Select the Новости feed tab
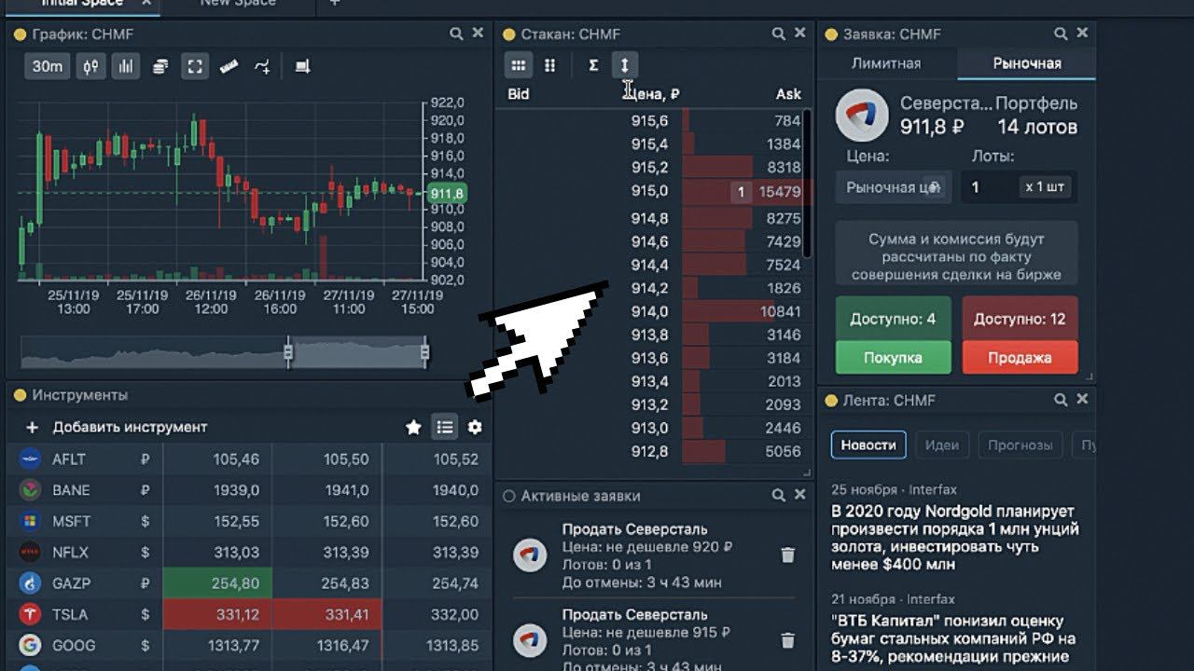 click(x=868, y=445)
